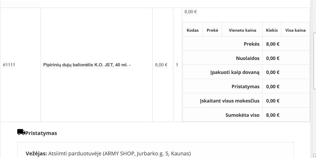Click the Vežėjas carrier text line
The width and height of the screenshot is (316, 158).
[108, 154]
